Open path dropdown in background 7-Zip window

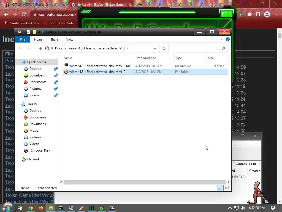(x=259, y=164)
